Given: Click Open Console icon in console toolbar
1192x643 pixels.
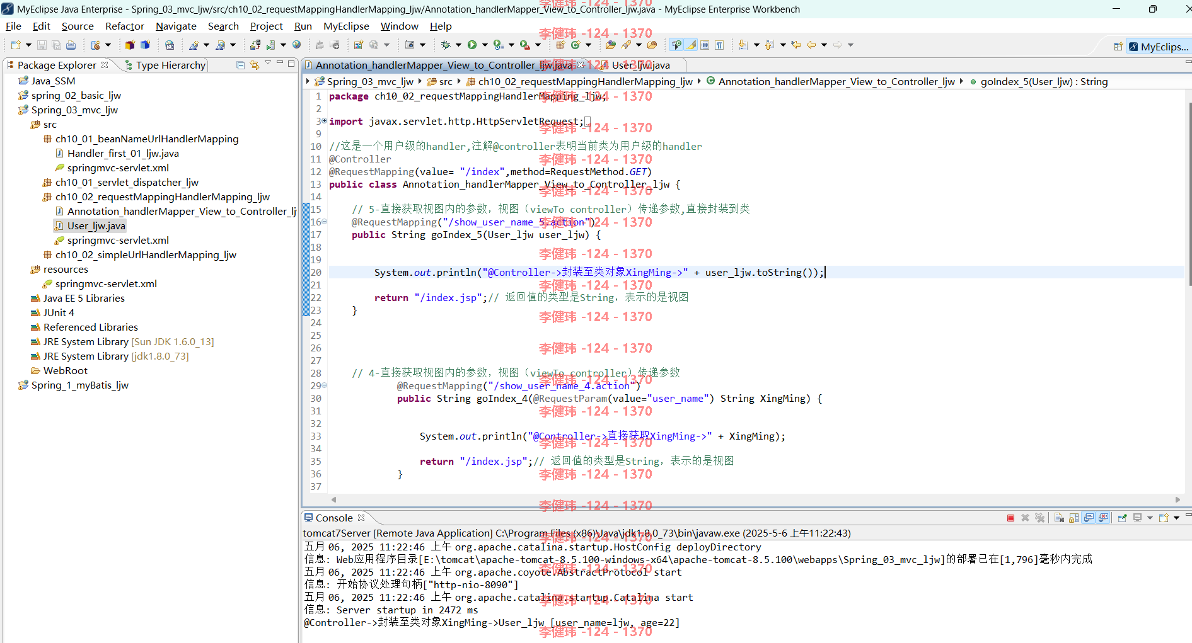Looking at the screenshot, I should click(1164, 518).
